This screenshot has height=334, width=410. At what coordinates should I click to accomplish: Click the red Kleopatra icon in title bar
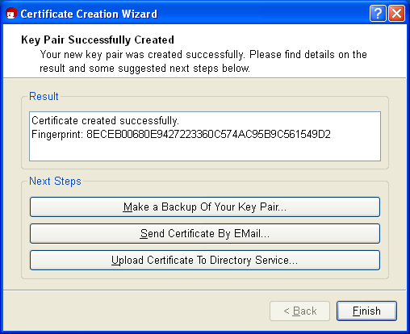pyautogui.click(x=11, y=14)
